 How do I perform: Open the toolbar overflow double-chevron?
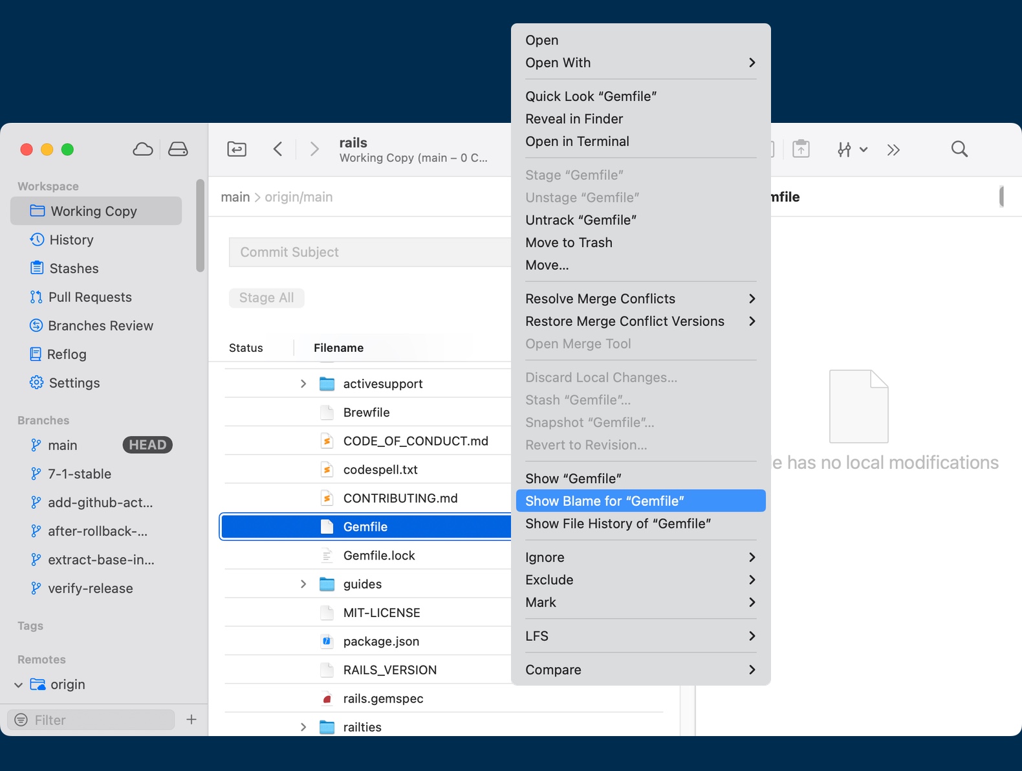coord(893,150)
